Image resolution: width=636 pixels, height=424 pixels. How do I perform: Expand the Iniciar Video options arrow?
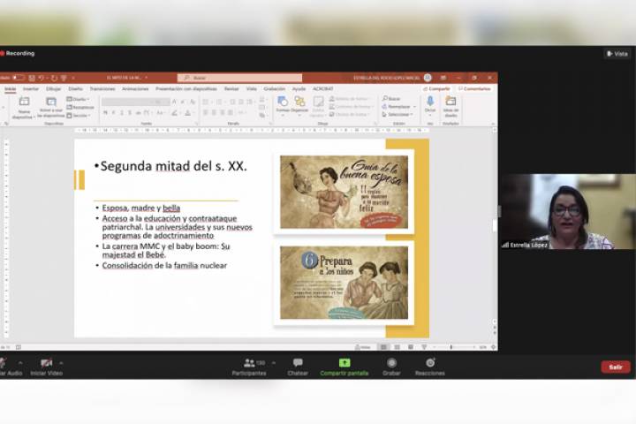point(60,362)
